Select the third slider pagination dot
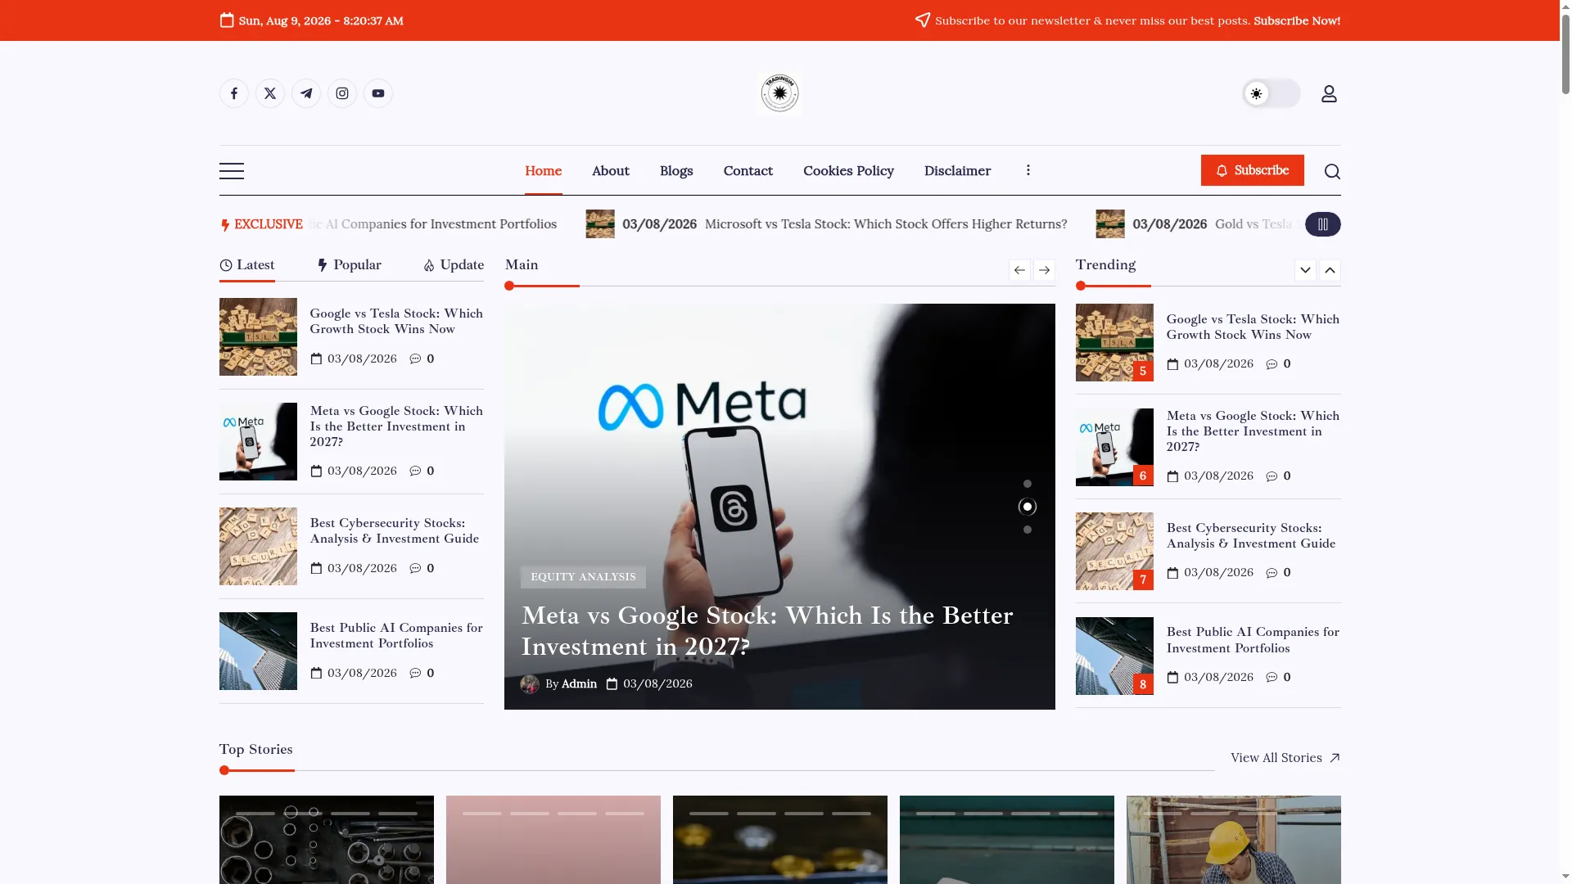This screenshot has height=884, width=1572. point(1028,530)
